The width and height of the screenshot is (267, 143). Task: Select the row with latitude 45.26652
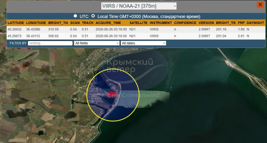136,29
